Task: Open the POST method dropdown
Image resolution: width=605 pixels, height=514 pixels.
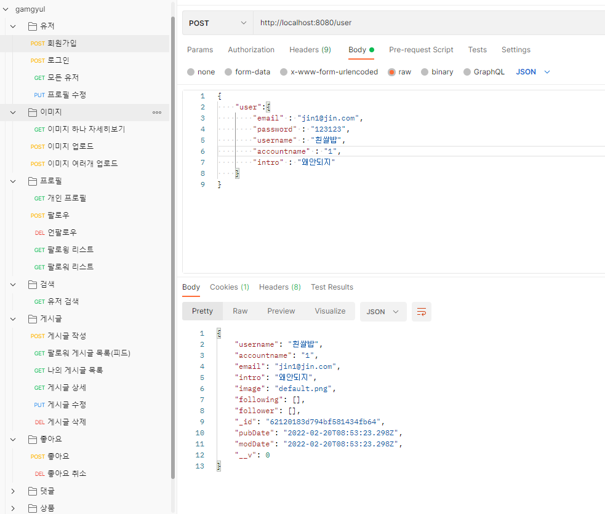Action: pos(217,22)
